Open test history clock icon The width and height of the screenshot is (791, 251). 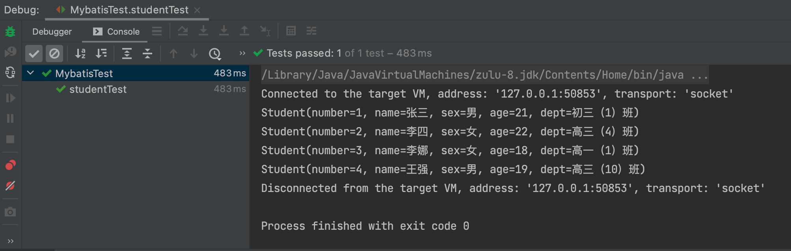(x=215, y=54)
